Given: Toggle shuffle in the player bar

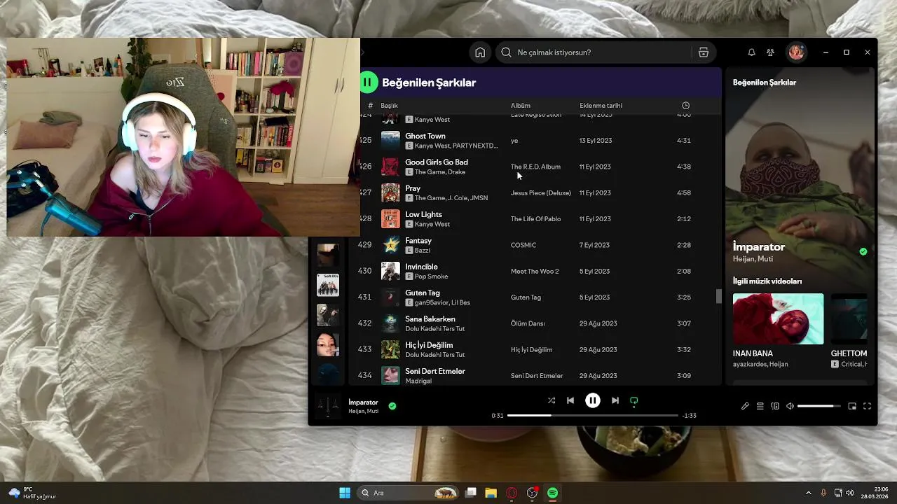Looking at the screenshot, I should [552, 400].
